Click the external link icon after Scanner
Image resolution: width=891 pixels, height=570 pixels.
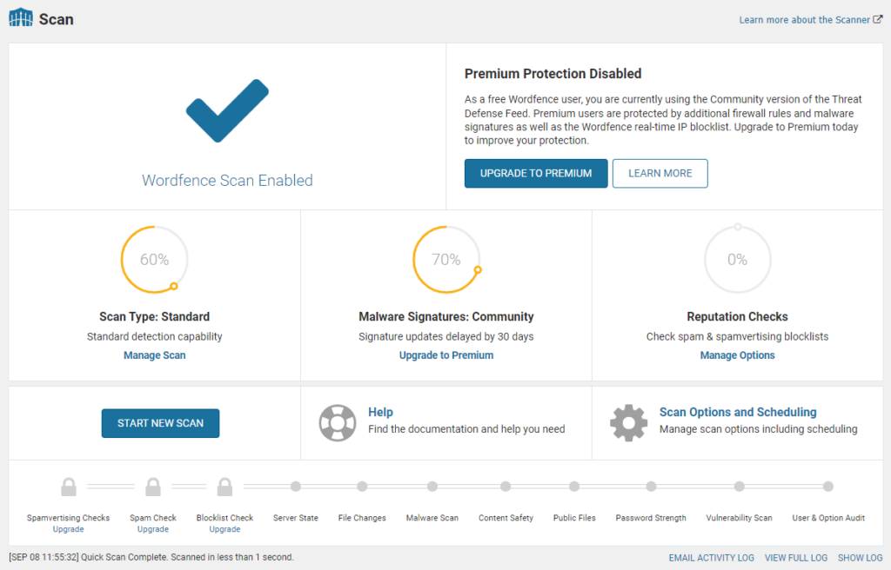pyautogui.click(x=878, y=19)
